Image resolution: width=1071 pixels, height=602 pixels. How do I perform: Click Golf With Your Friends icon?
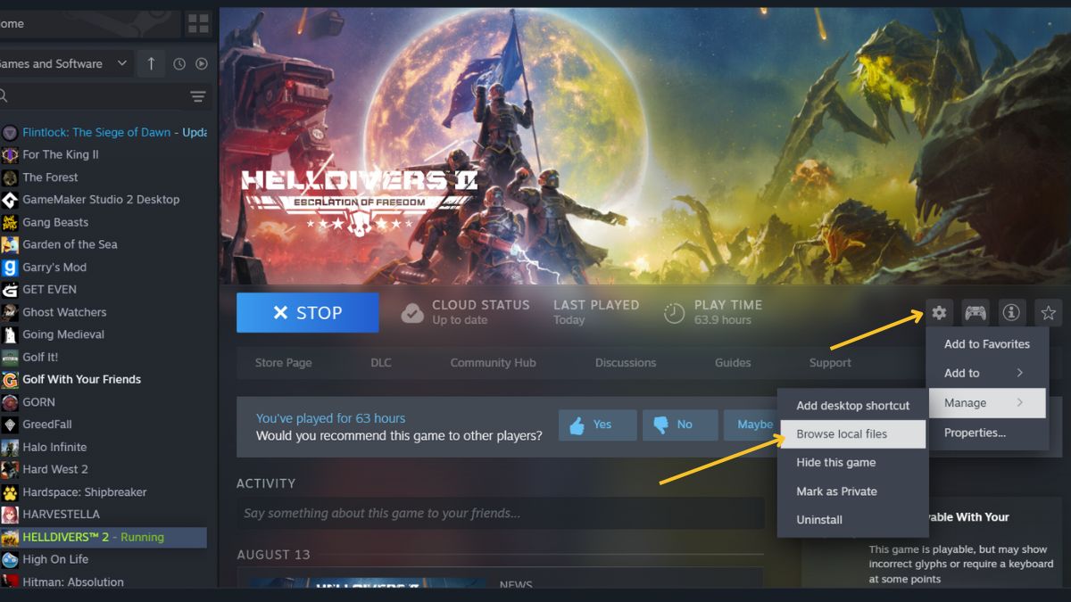(10, 380)
